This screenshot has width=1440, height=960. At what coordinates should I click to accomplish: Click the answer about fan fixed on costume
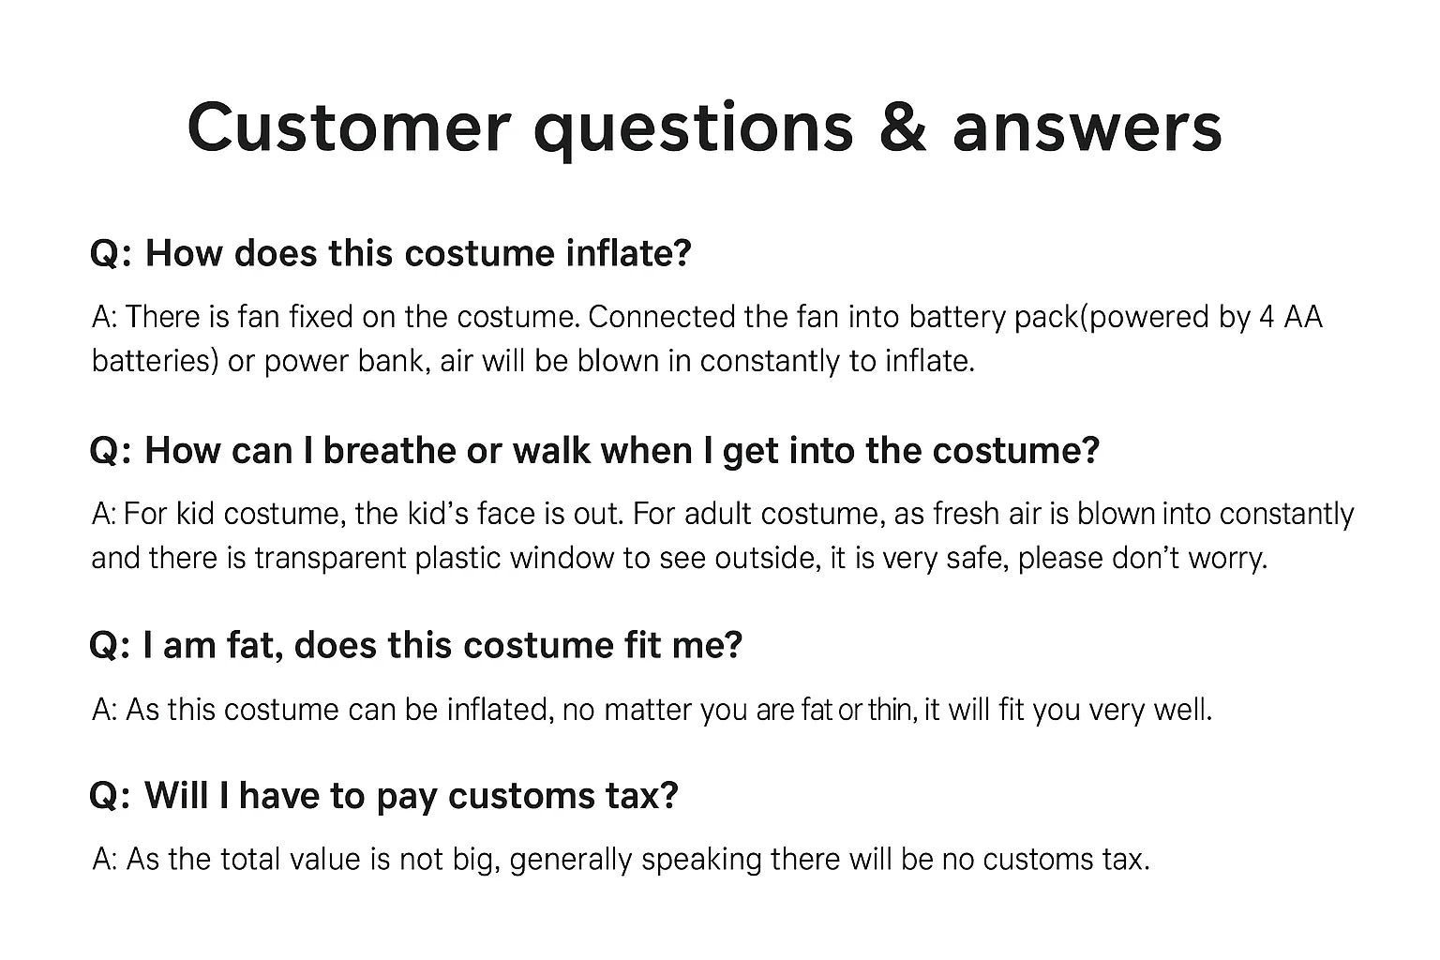point(707,338)
